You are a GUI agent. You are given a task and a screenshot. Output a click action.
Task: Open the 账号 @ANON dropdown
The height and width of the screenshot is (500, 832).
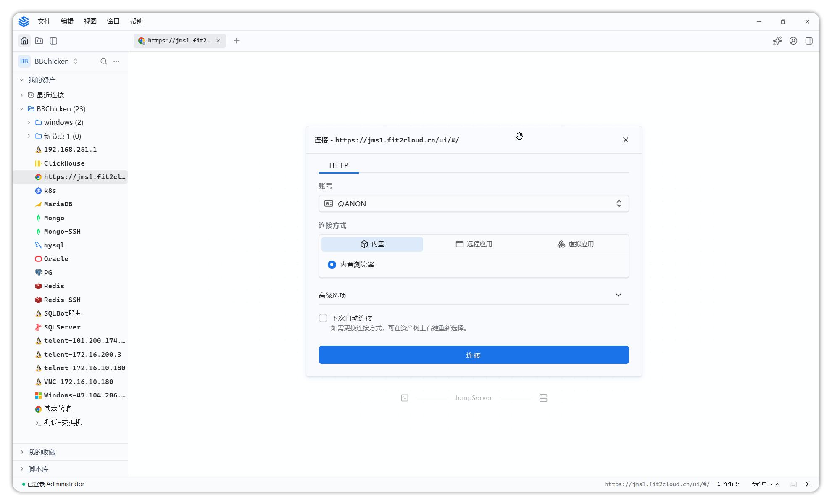474,204
